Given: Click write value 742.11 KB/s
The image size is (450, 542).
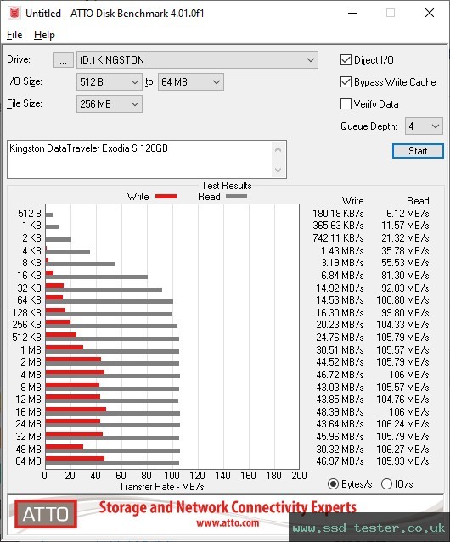Looking at the screenshot, I should coord(338,238).
